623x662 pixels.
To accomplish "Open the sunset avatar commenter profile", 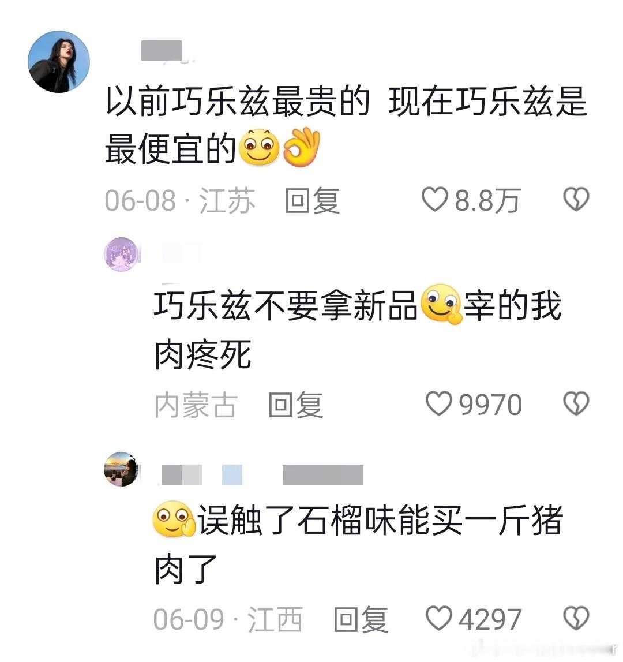I will click(x=122, y=469).
